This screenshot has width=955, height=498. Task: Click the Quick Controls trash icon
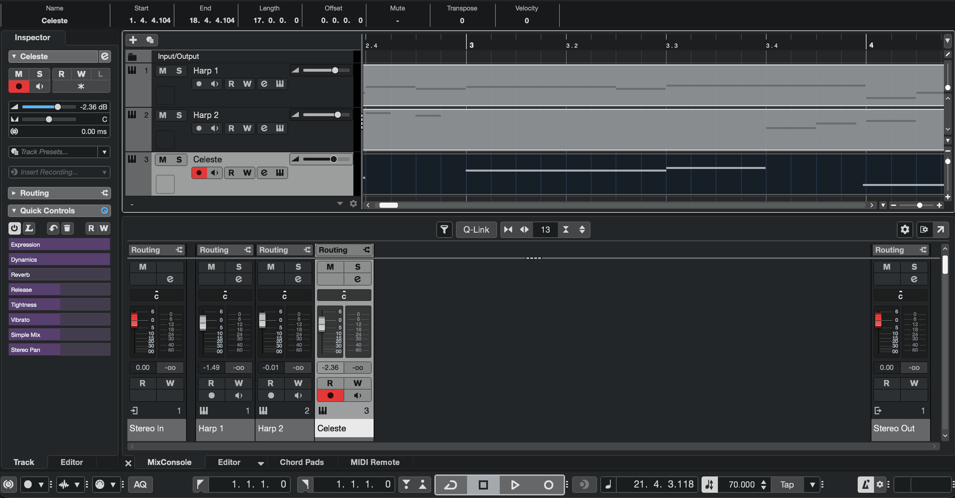[67, 228]
